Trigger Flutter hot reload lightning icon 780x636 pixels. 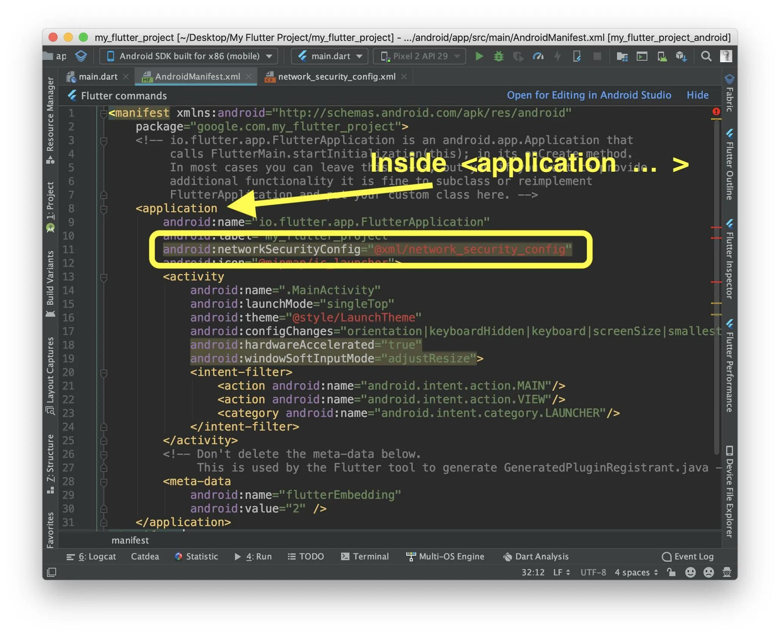point(557,56)
